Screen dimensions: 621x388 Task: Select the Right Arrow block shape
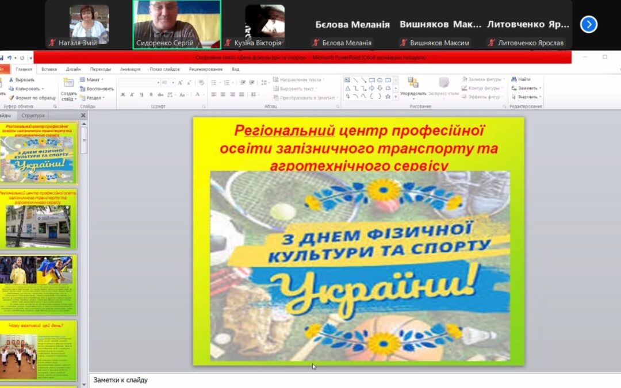click(371, 89)
